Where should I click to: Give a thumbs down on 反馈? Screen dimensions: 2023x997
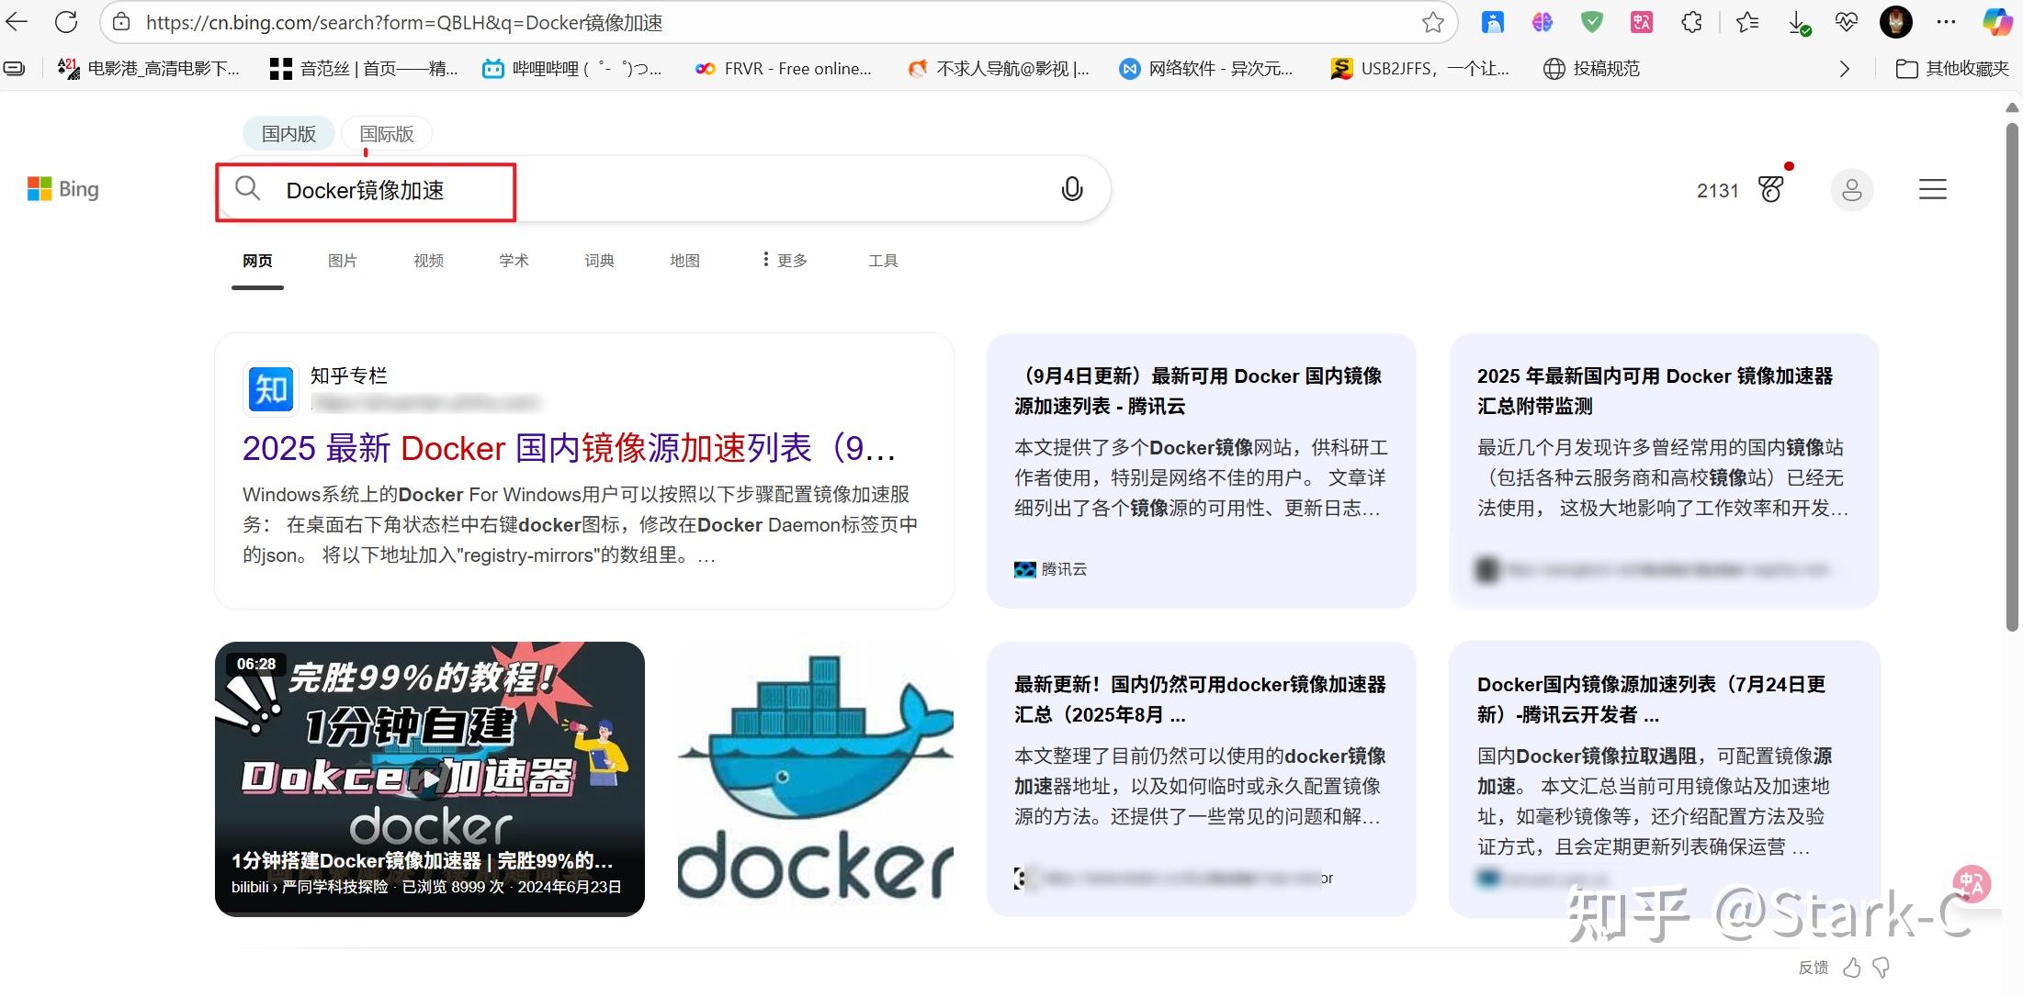click(1882, 968)
